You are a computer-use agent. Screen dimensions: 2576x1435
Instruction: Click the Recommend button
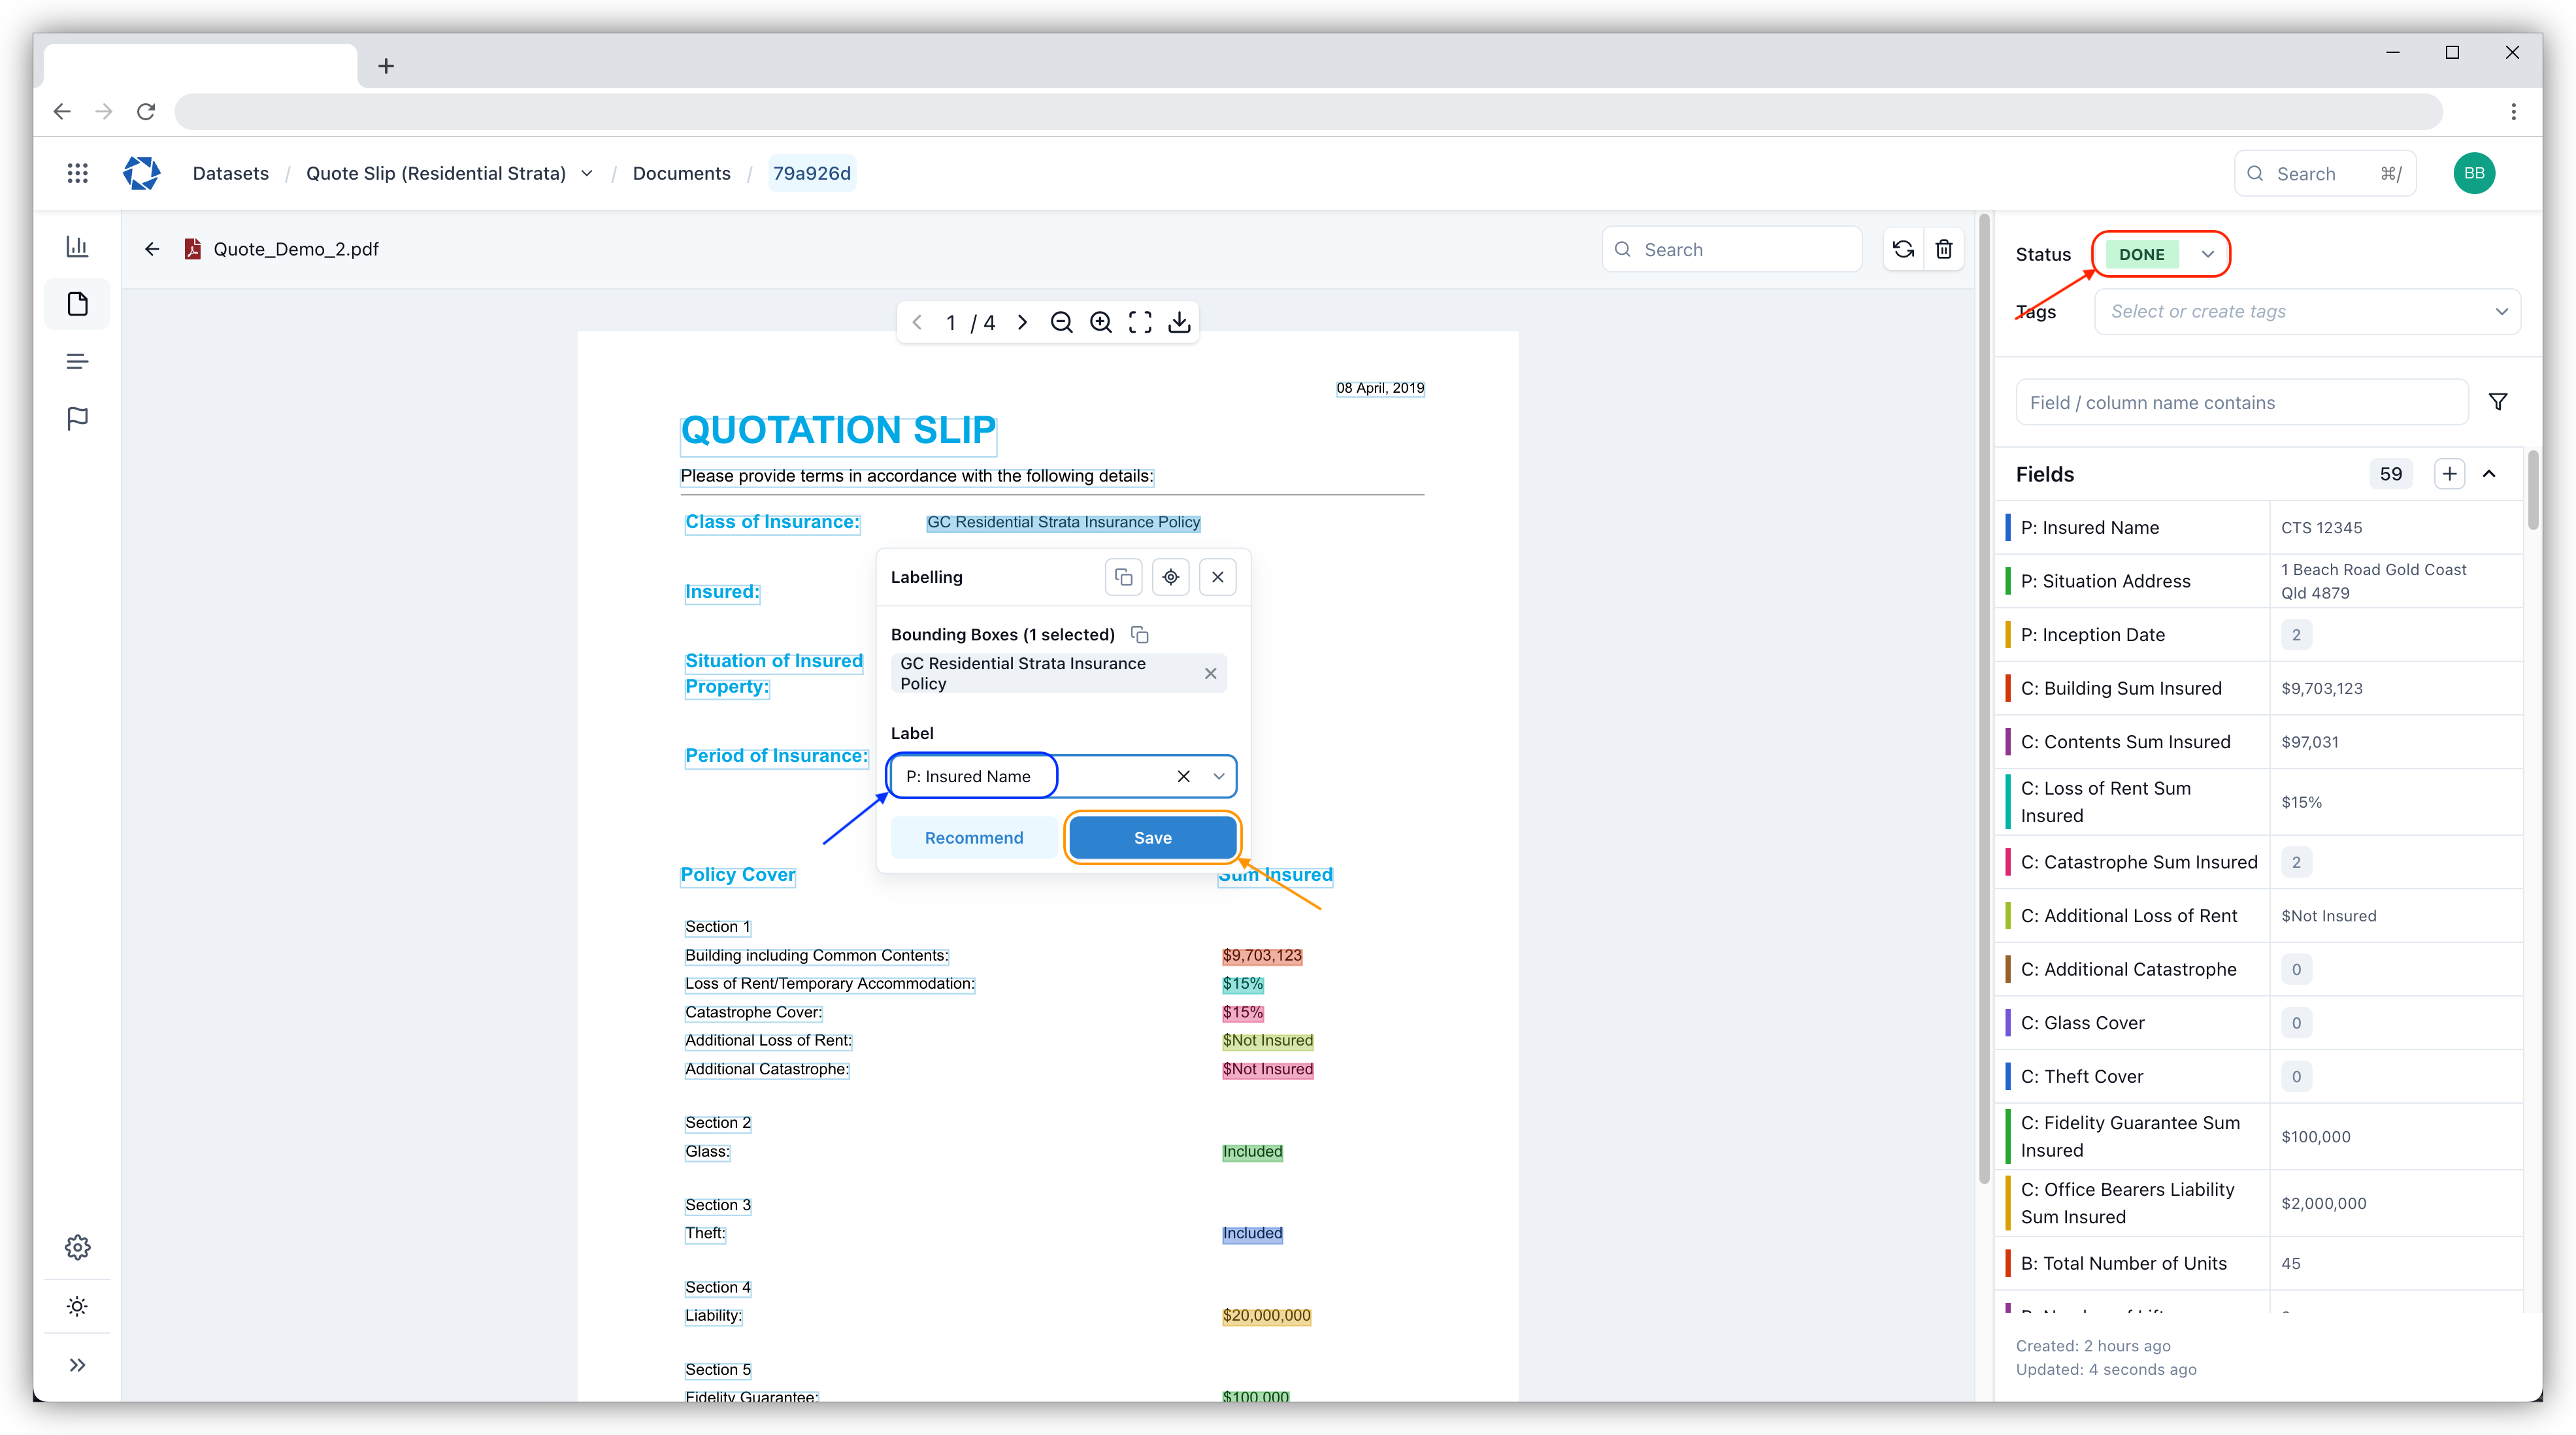click(973, 838)
